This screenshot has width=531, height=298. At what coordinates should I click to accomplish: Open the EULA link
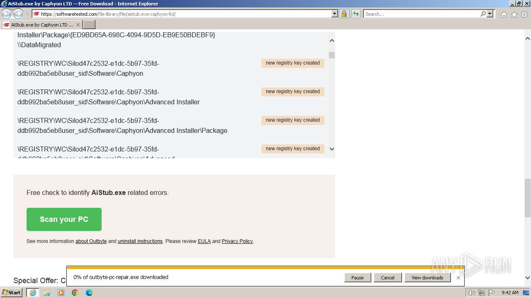(x=204, y=241)
